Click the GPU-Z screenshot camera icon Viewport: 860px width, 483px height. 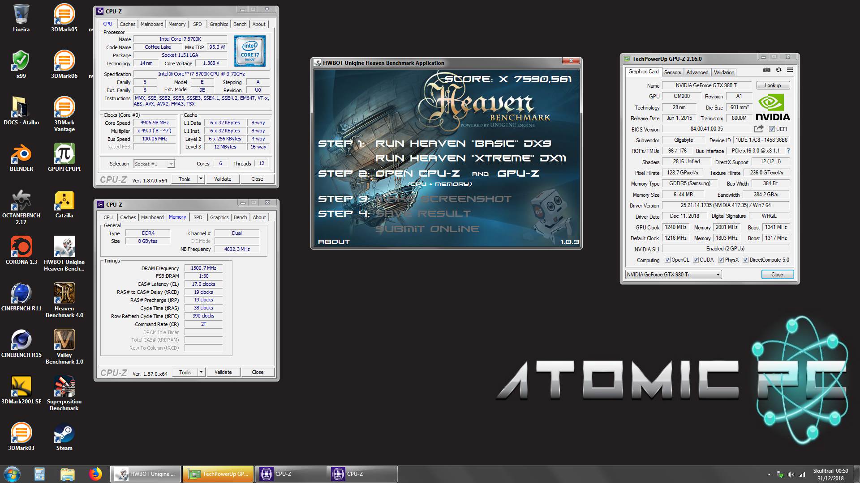point(767,70)
